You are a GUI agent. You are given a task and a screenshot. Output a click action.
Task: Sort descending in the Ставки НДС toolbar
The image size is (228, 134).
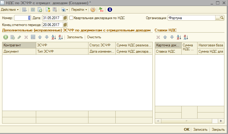(x=186, y=37)
